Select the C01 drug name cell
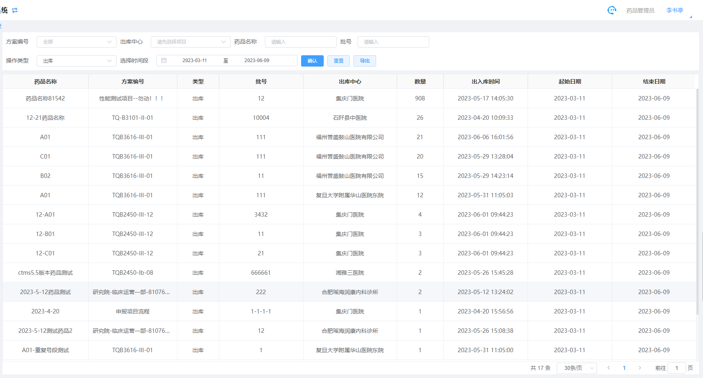703x378 pixels. pyautogui.click(x=46, y=157)
